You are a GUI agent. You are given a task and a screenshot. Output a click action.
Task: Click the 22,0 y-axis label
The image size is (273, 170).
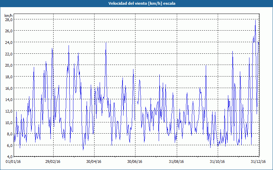coord(9,54)
